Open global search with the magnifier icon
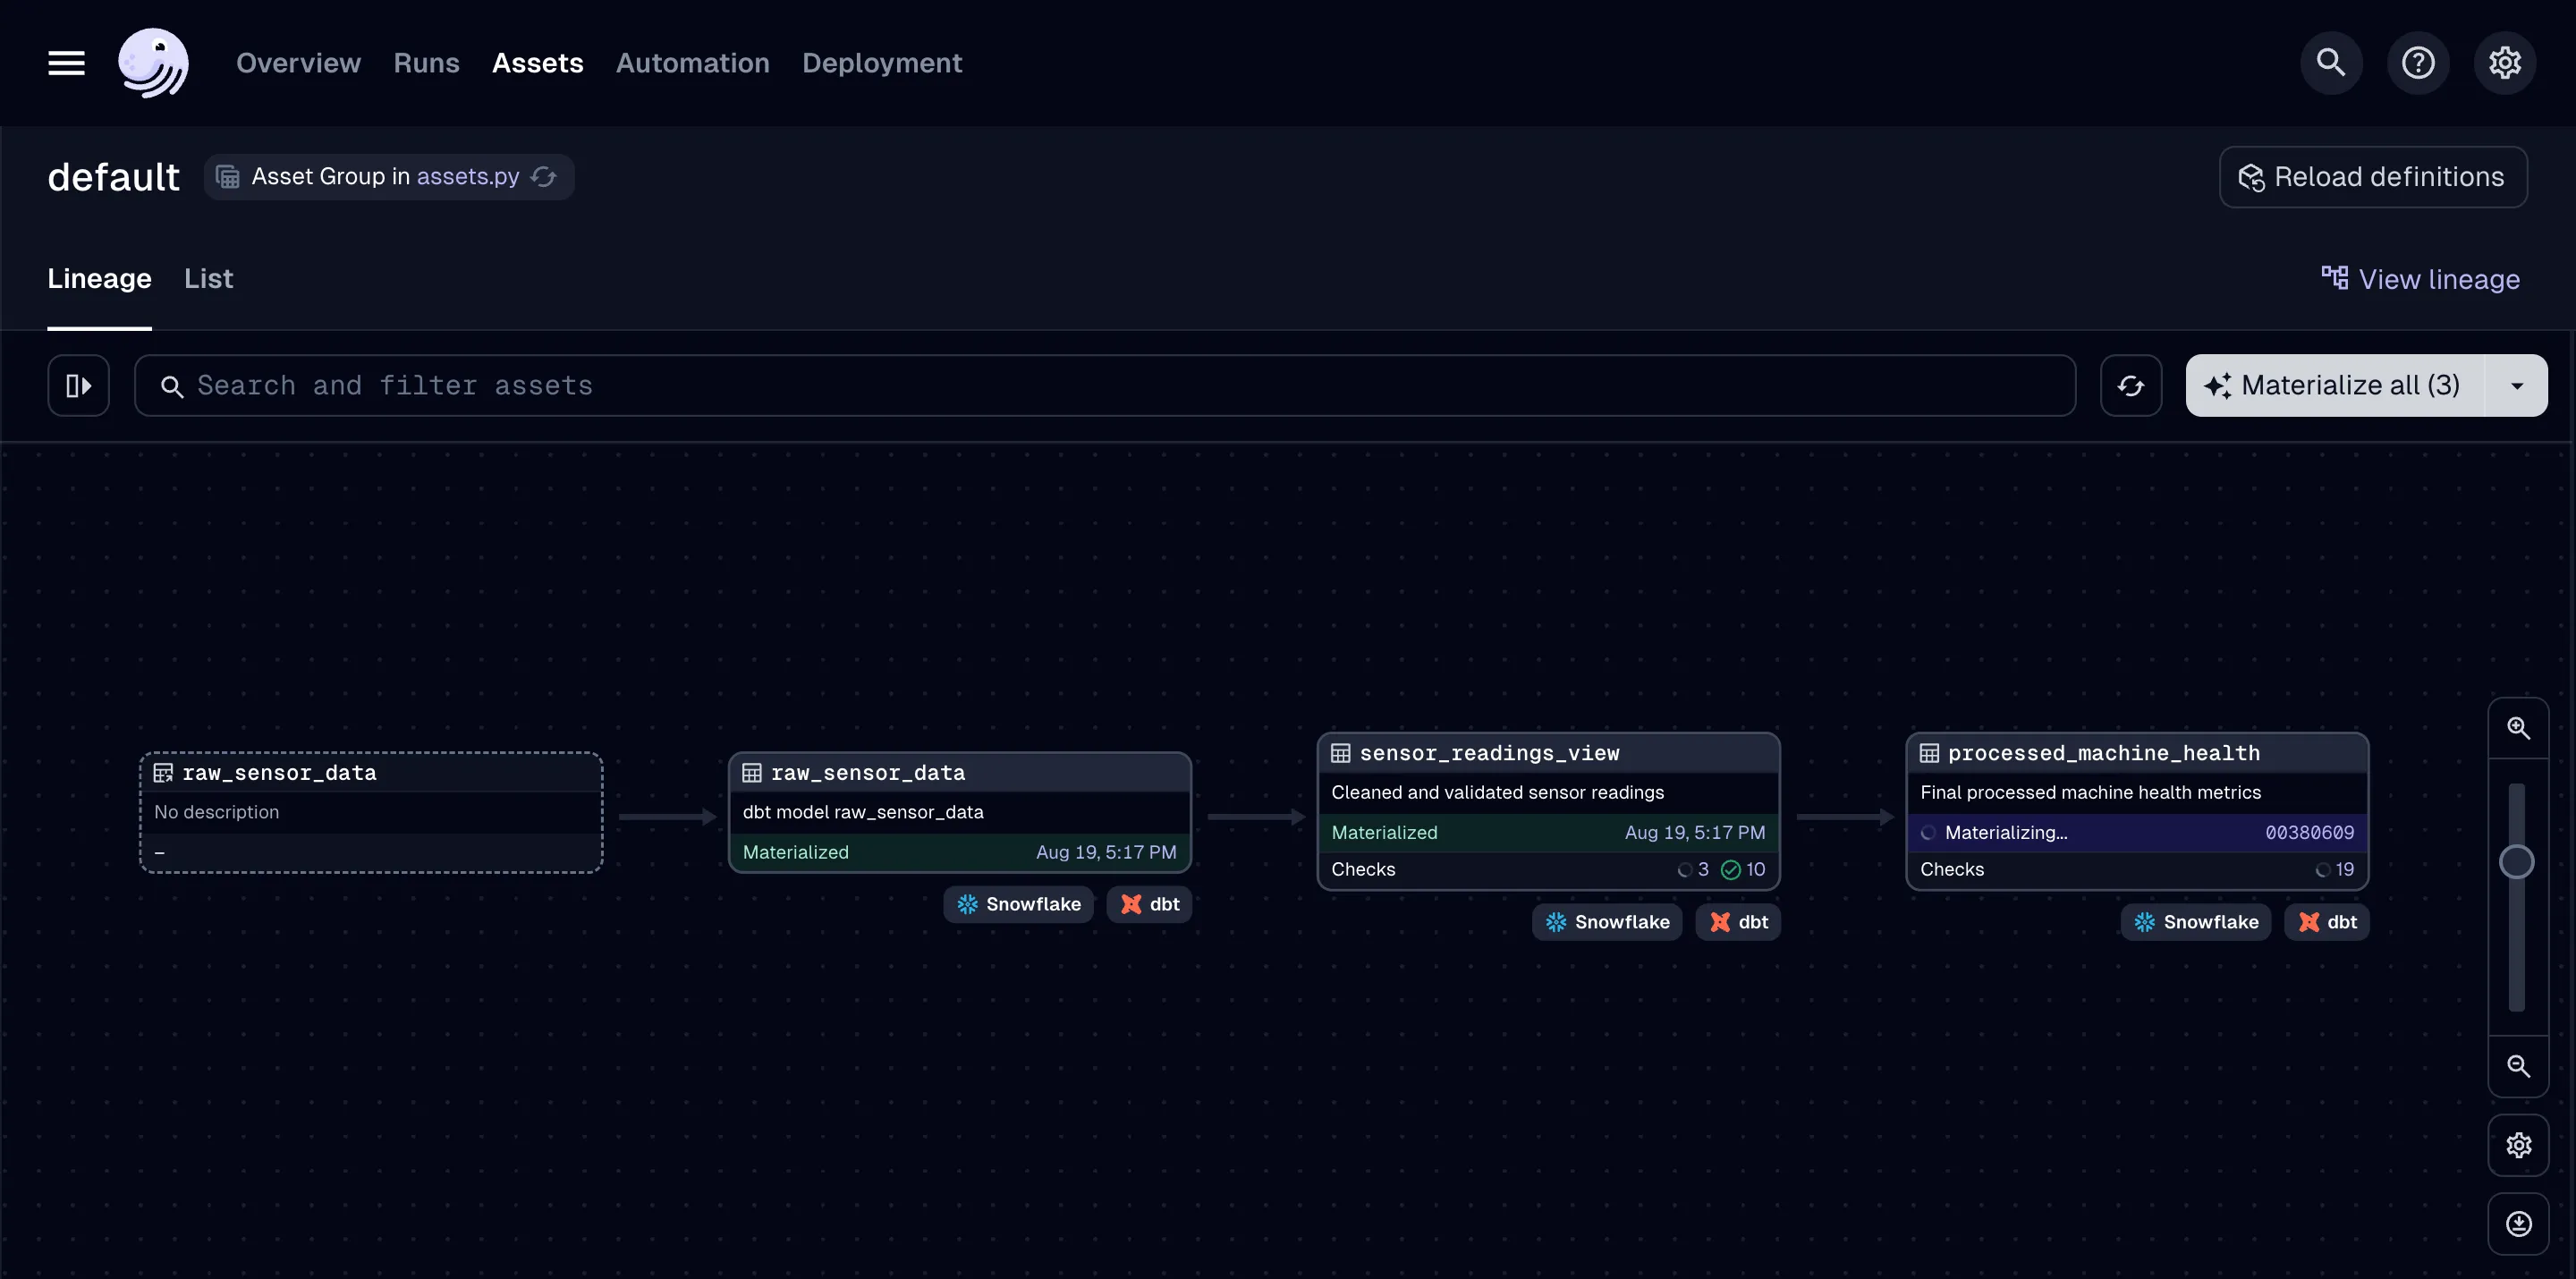Viewport: 2576px width, 1279px height. point(2330,62)
